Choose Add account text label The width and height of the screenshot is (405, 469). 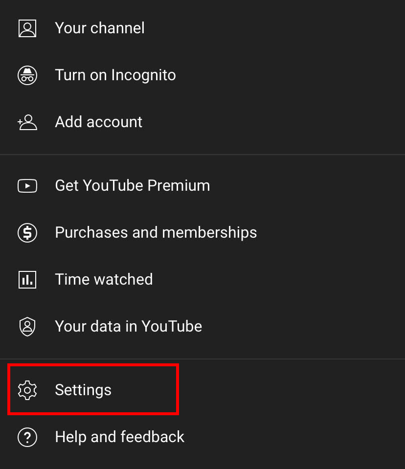tap(99, 122)
